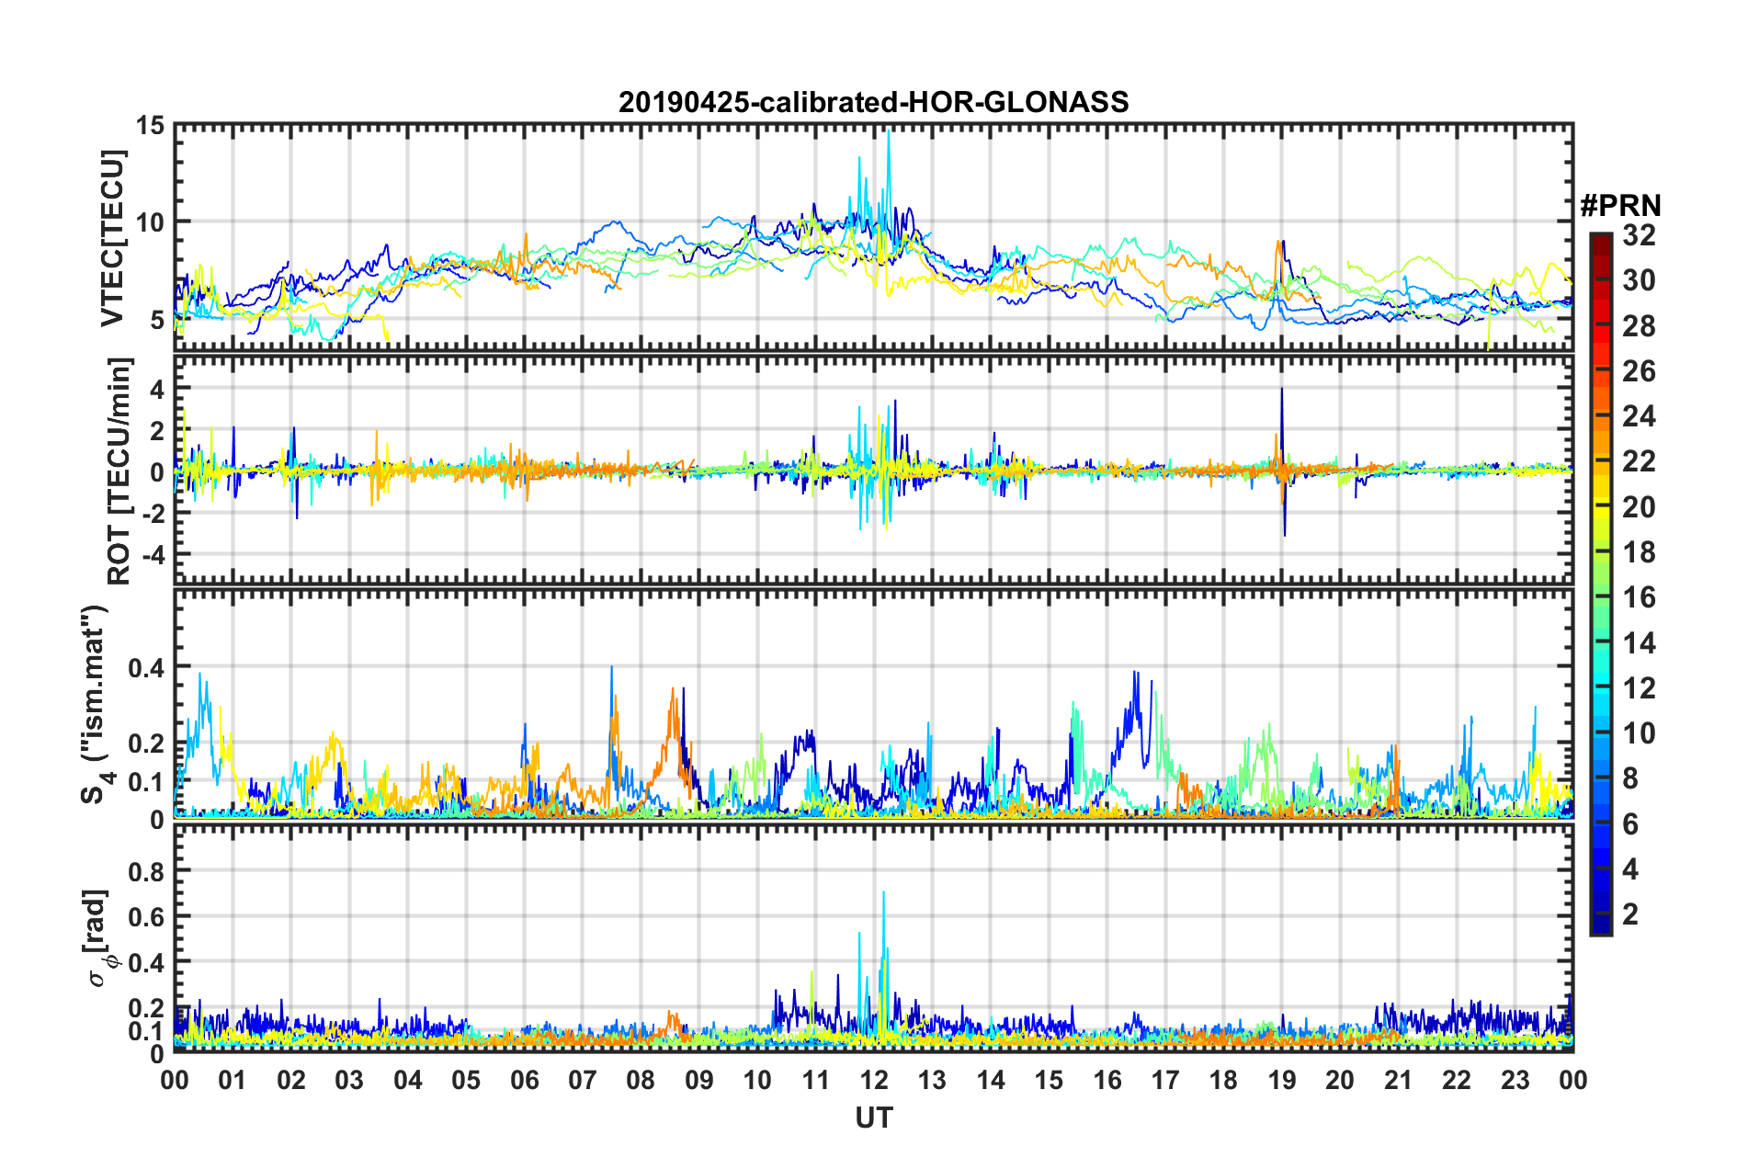
Task: Click x-axis hour label 11
Action: click(816, 1080)
